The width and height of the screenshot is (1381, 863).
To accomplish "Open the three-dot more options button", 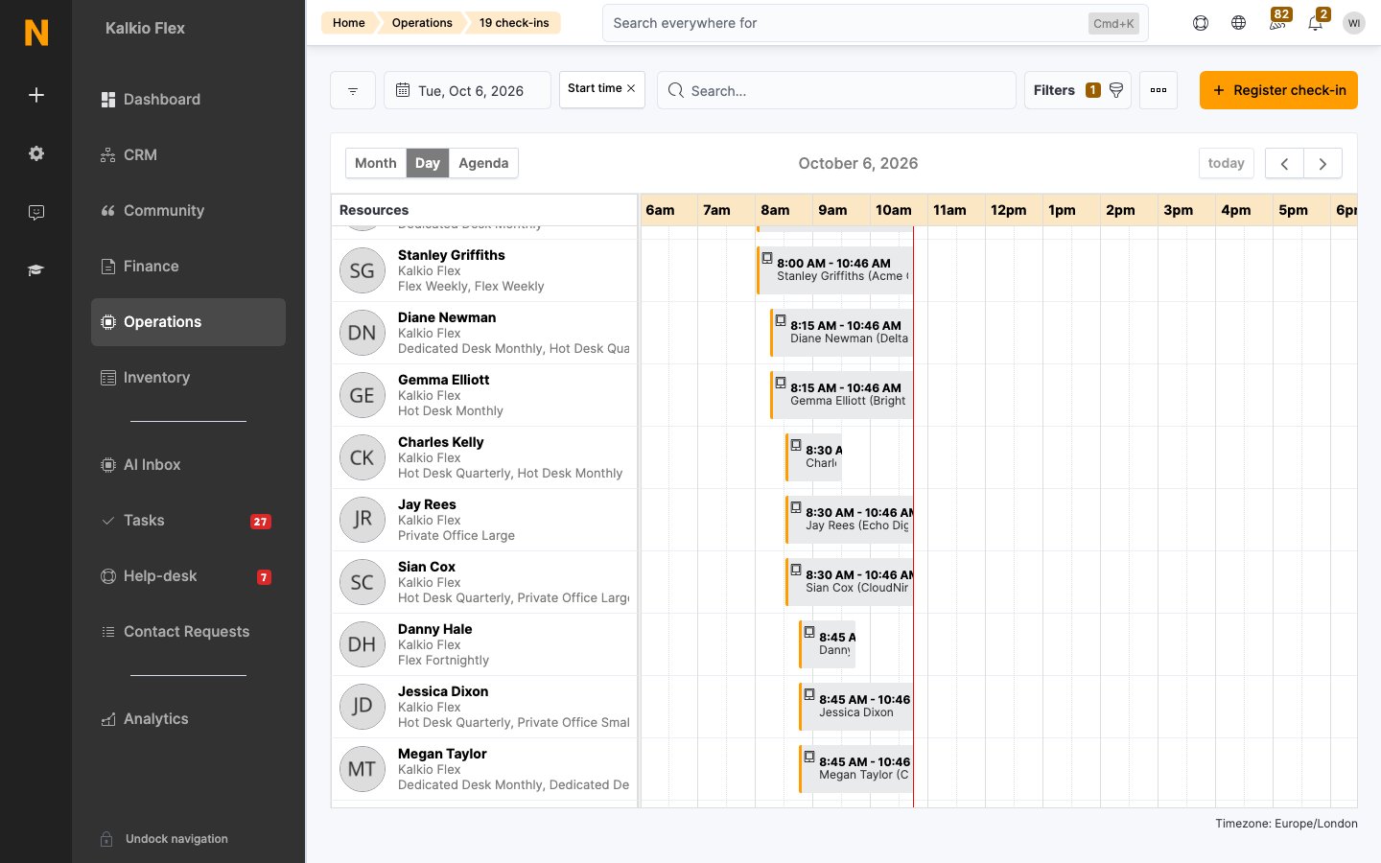I will coord(1159,90).
